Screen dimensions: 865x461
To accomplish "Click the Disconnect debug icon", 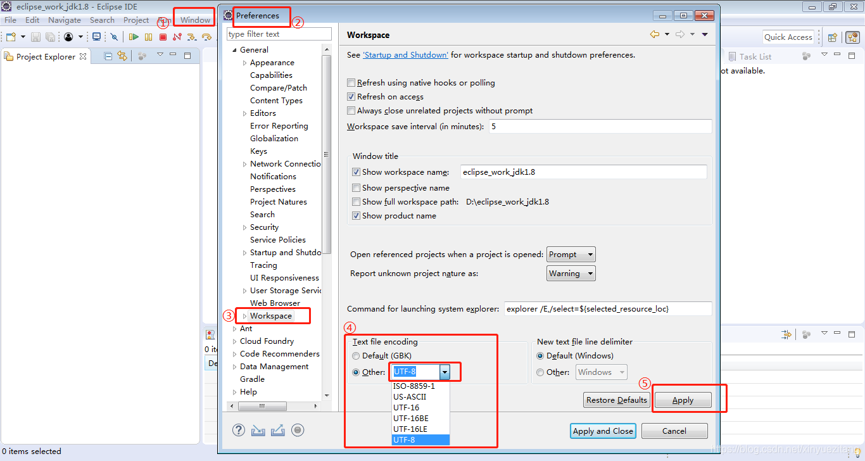I will (177, 37).
